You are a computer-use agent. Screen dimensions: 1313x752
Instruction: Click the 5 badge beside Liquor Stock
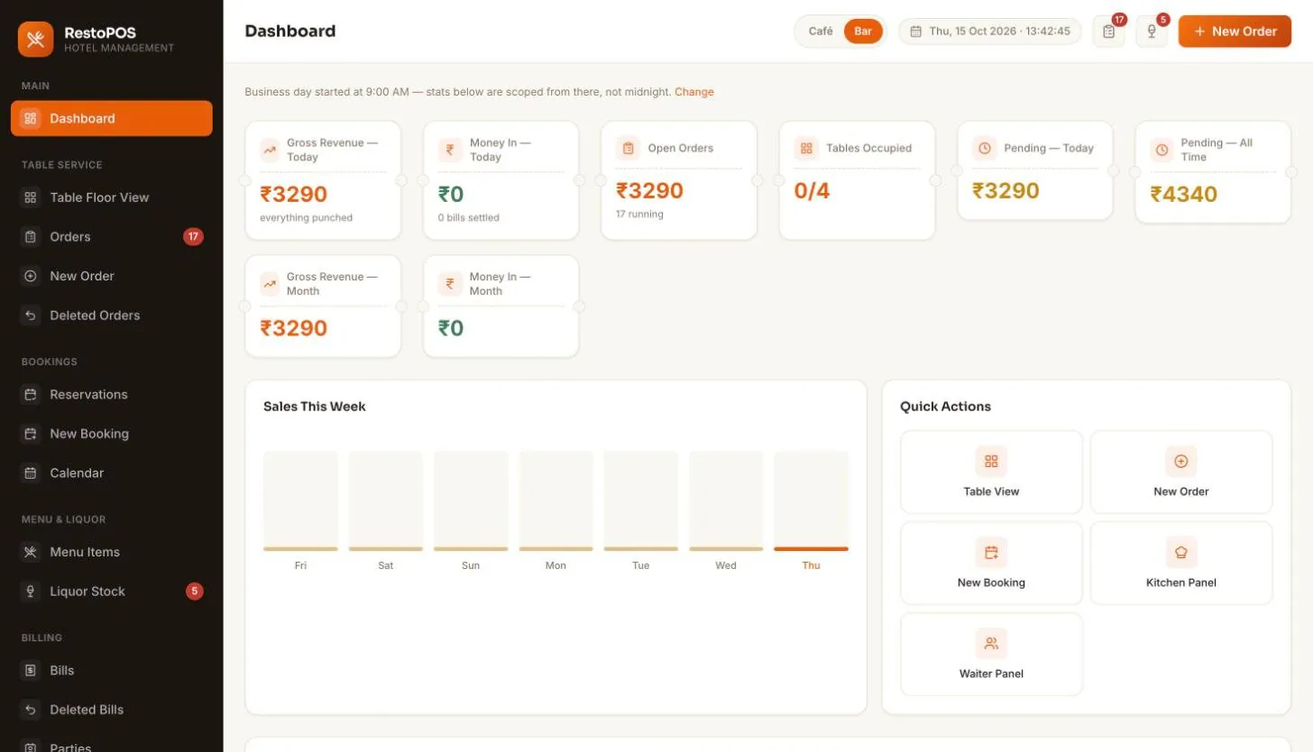tap(194, 592)
